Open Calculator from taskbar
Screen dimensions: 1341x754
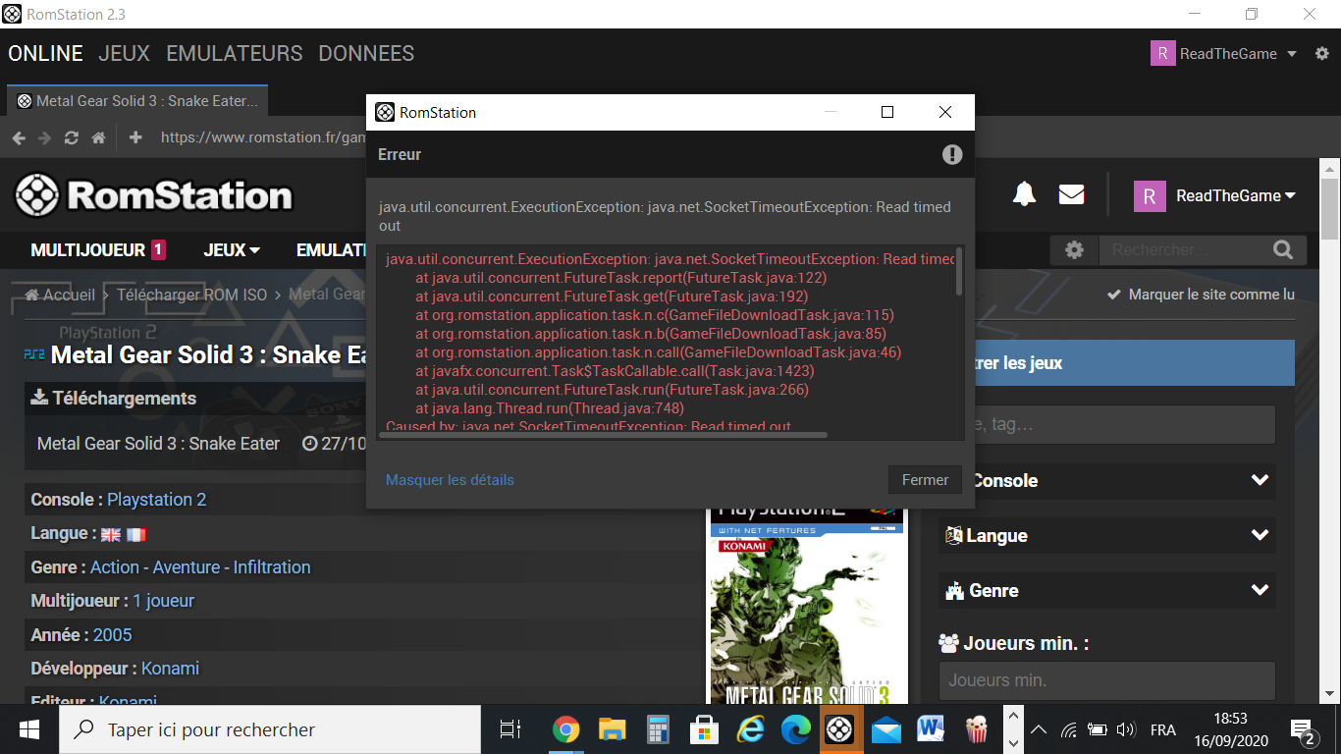658,729
